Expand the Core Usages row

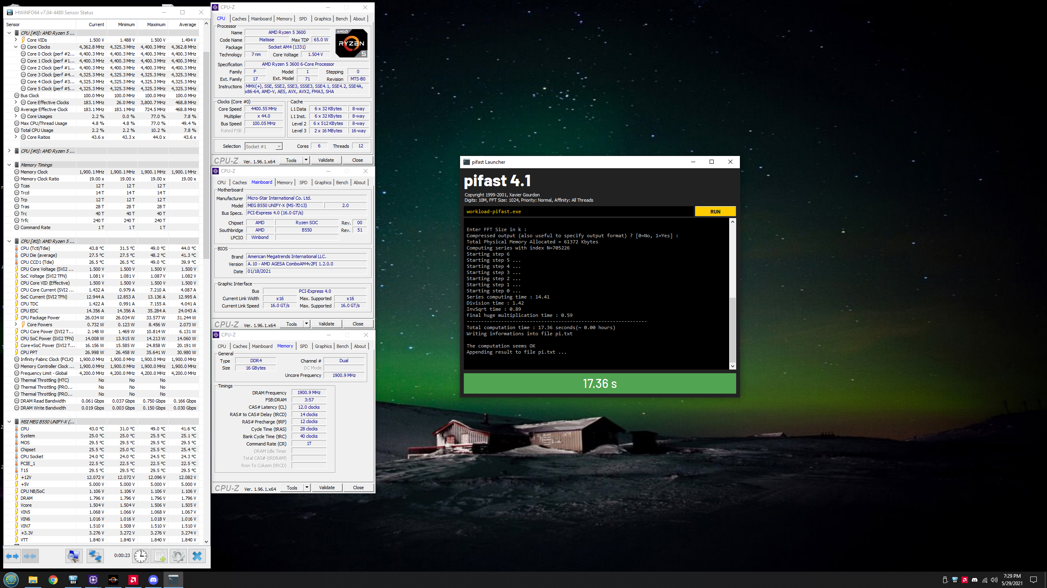[16, 116]
